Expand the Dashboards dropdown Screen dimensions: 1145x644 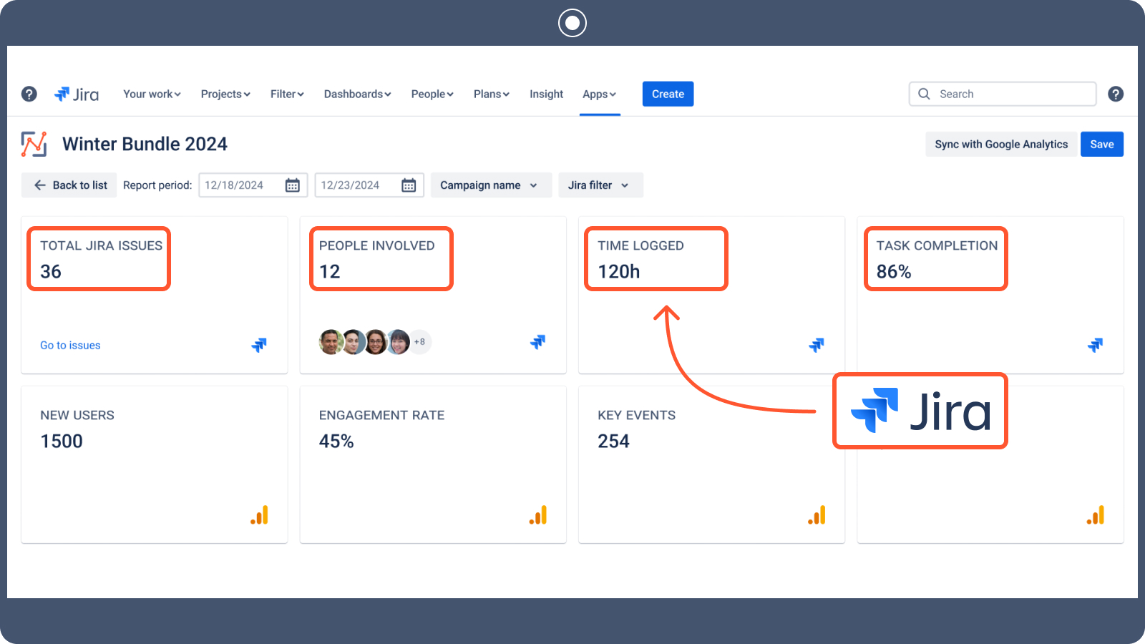tap(358, 94)
